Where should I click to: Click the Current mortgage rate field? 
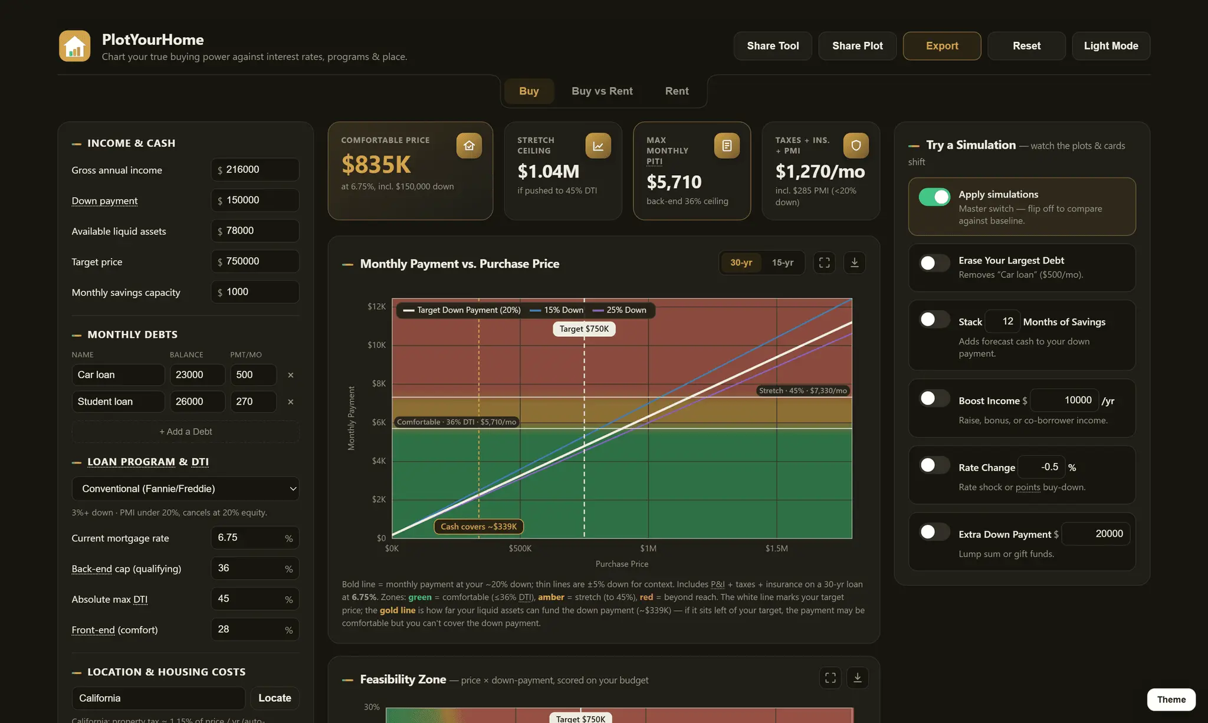[x=255, y=538]
